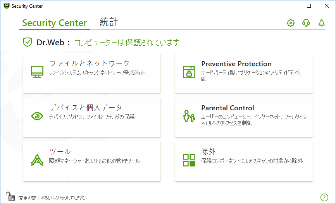This screenshot has width=336, height=204.
Task: Open the ファイルとネットワーク tile
Action: 92,73
